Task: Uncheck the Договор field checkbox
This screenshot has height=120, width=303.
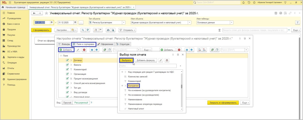Action: [67, 60]
